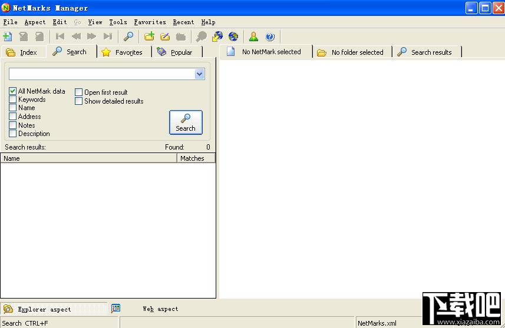This screenshot has width=505, height=328.
Task: Enable the Address checkbox
Action: click(x=12, y=116)
